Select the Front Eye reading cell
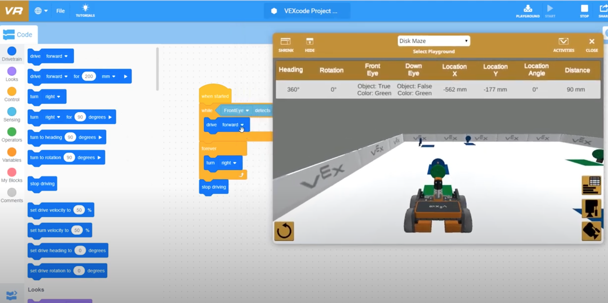608x303 pixels. pyautogui.click(x=374, y=90)
